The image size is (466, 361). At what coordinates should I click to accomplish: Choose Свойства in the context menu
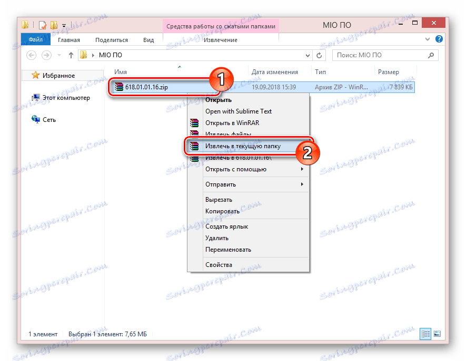point(248,265)
